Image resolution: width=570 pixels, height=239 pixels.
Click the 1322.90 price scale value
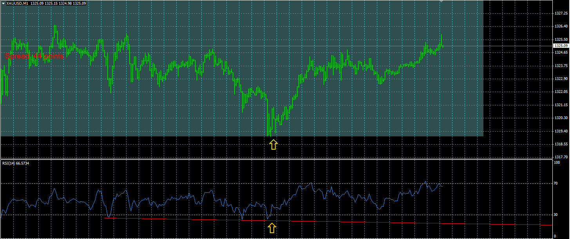pos(561,79)
